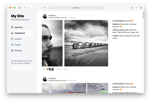Image resolution: width=151 pixels, height=102 pixels.
Task: Open the Dashboard home icon
Action: pyautogui.click(x=12, y=33)
